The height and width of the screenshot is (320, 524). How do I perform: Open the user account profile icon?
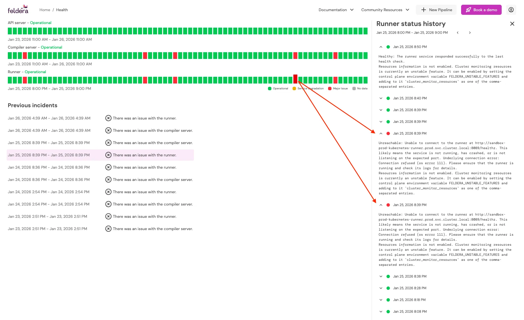(511, 10)
